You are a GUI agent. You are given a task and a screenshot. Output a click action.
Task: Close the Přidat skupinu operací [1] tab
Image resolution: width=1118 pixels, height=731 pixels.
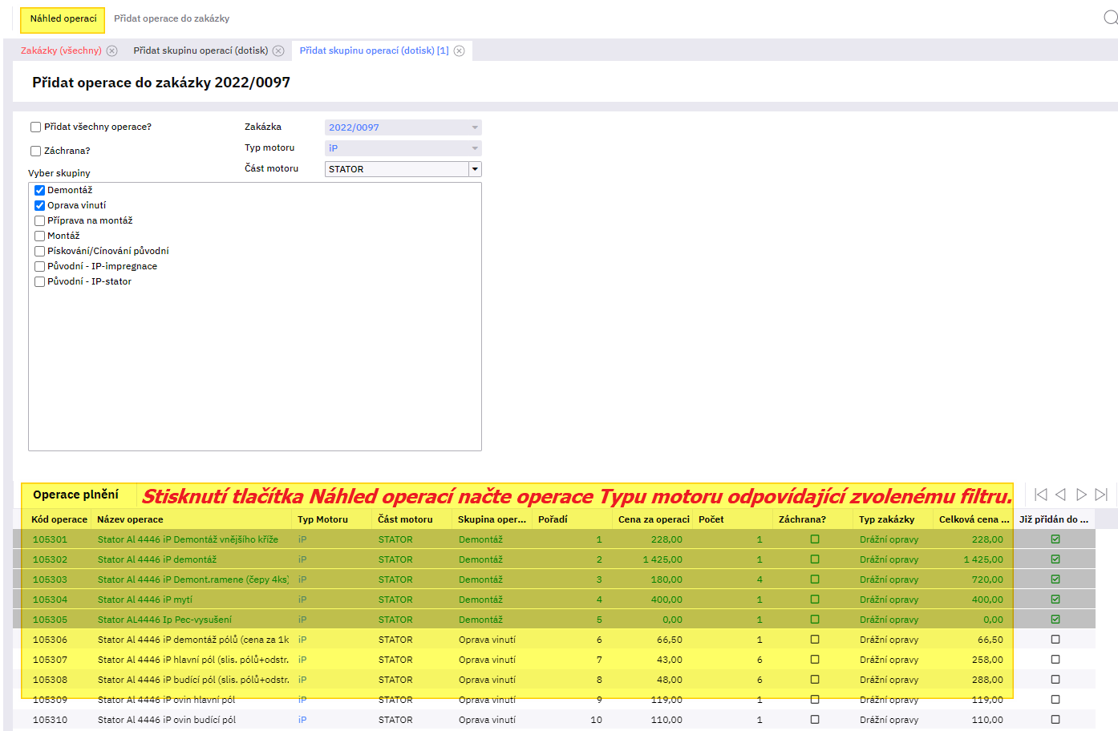point(459,50)
